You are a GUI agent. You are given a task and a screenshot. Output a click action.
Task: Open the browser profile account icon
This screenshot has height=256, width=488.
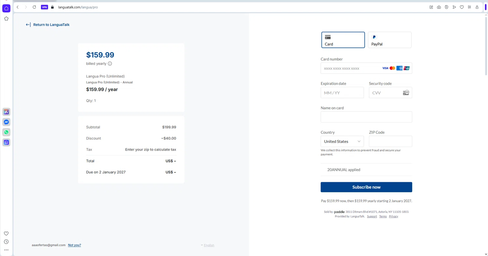(x=477, y=7)
